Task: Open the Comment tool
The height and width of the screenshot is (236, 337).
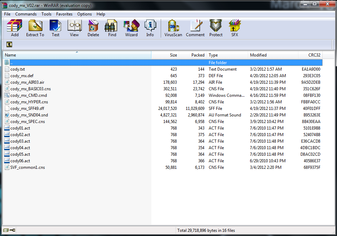Action: 195,28
